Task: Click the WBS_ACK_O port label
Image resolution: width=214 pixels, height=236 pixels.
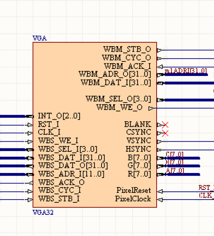Action: click(61, 182)
